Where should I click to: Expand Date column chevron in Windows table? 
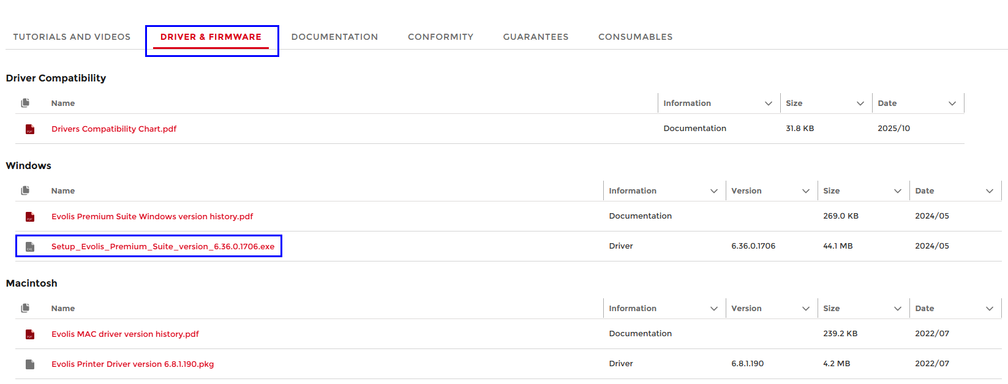coord(990,191)
